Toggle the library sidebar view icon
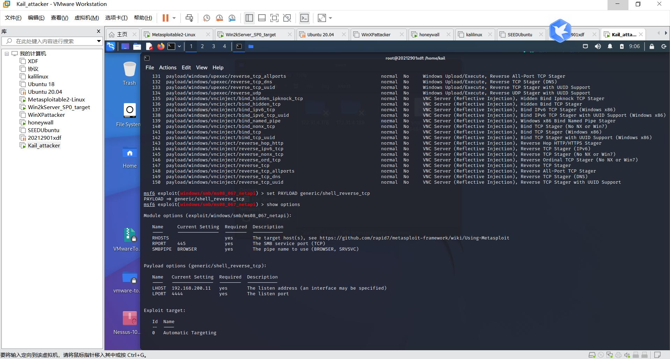The height and width of the screenshot is (359, 670). coord(249,18)
